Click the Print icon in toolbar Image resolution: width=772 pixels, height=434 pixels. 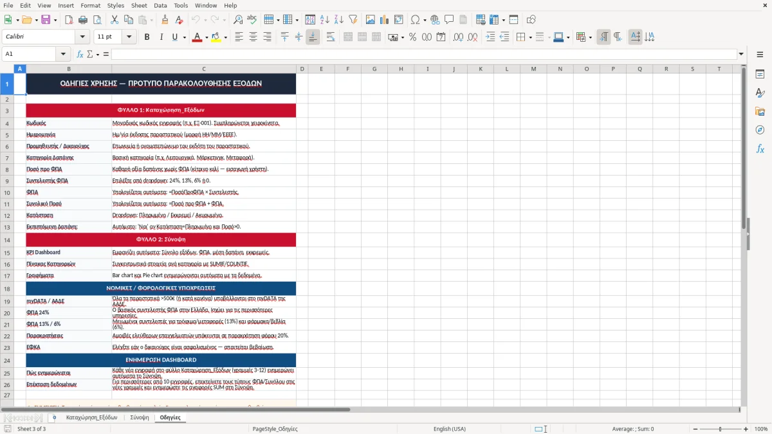click(83, 20)
